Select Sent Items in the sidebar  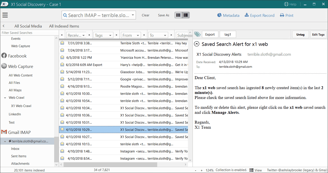point(19,156)
